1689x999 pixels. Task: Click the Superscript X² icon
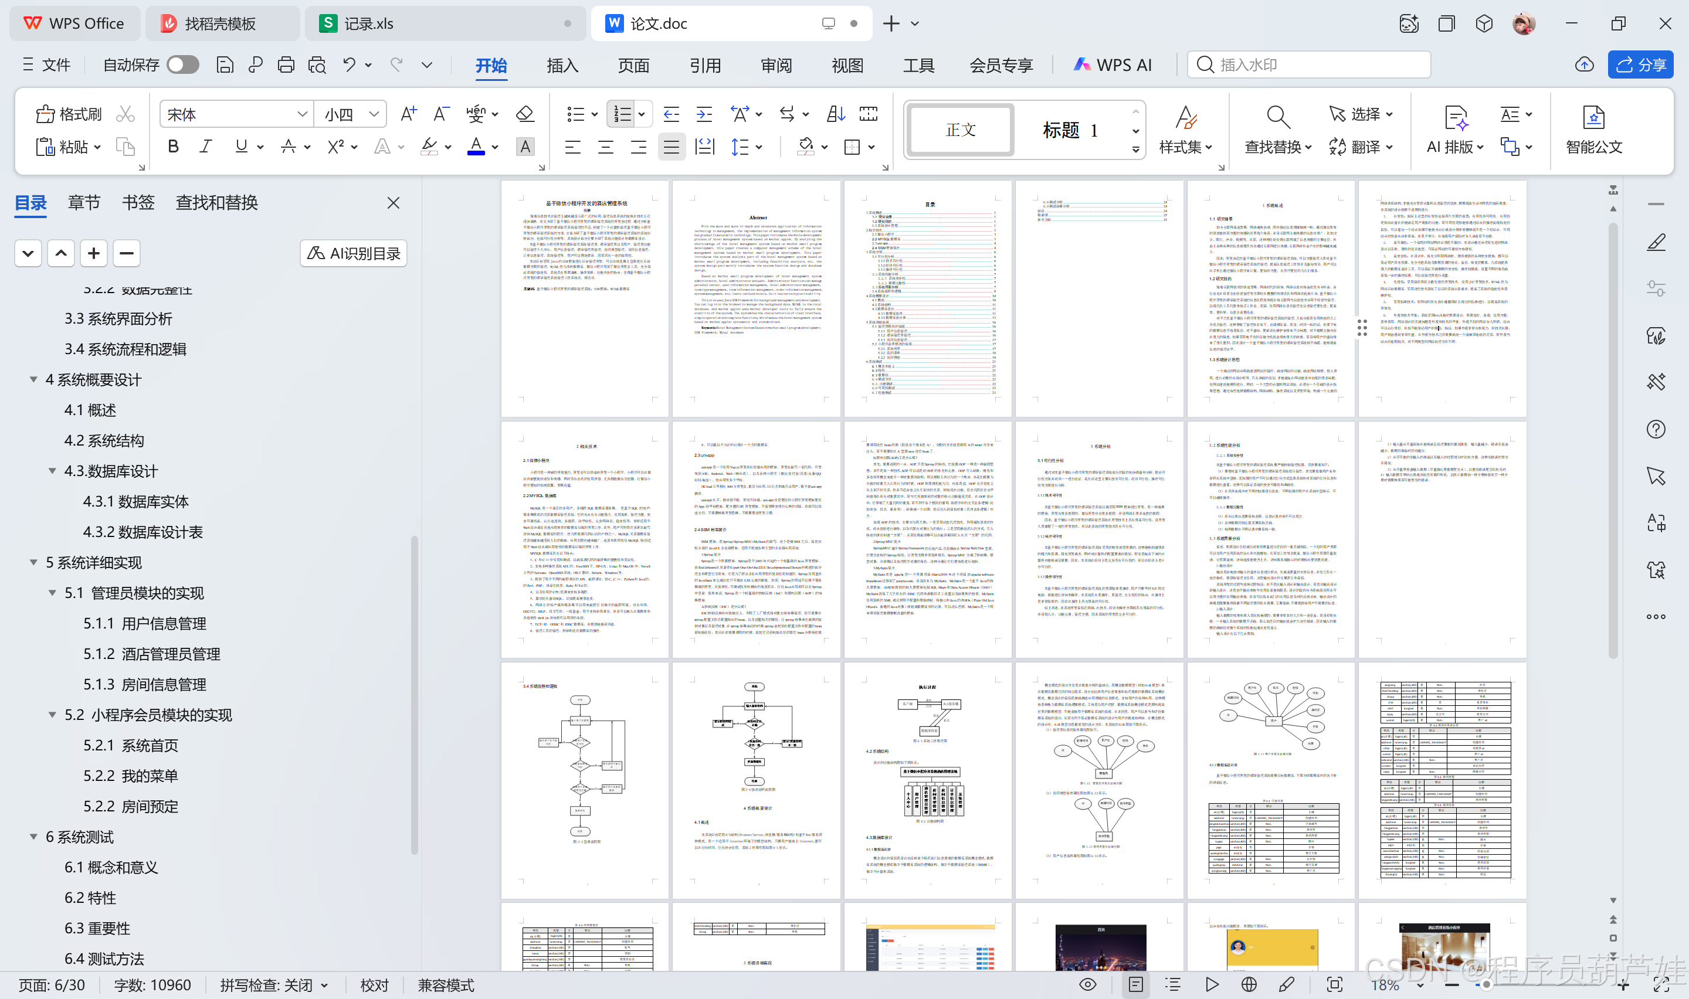coord(335,146)
